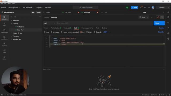Open the settings gear icon
171x96 pixels.
point(145,7)
